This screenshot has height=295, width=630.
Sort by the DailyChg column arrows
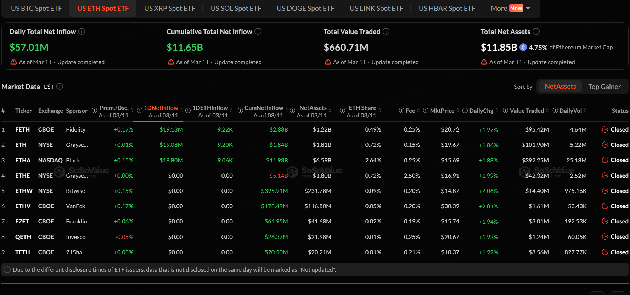(496, 111)
